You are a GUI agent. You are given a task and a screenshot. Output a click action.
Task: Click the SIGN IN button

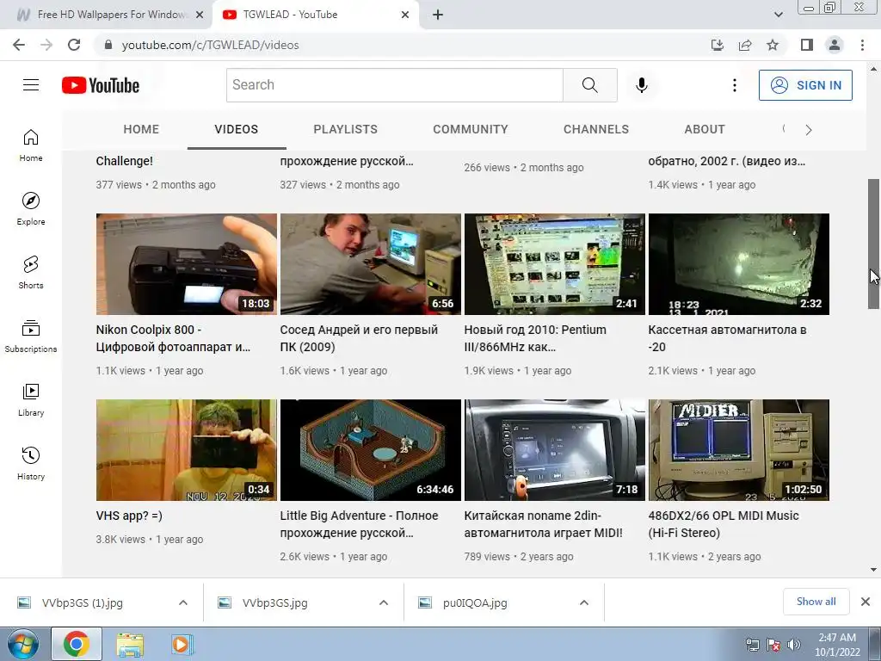[x=805, y=85]
